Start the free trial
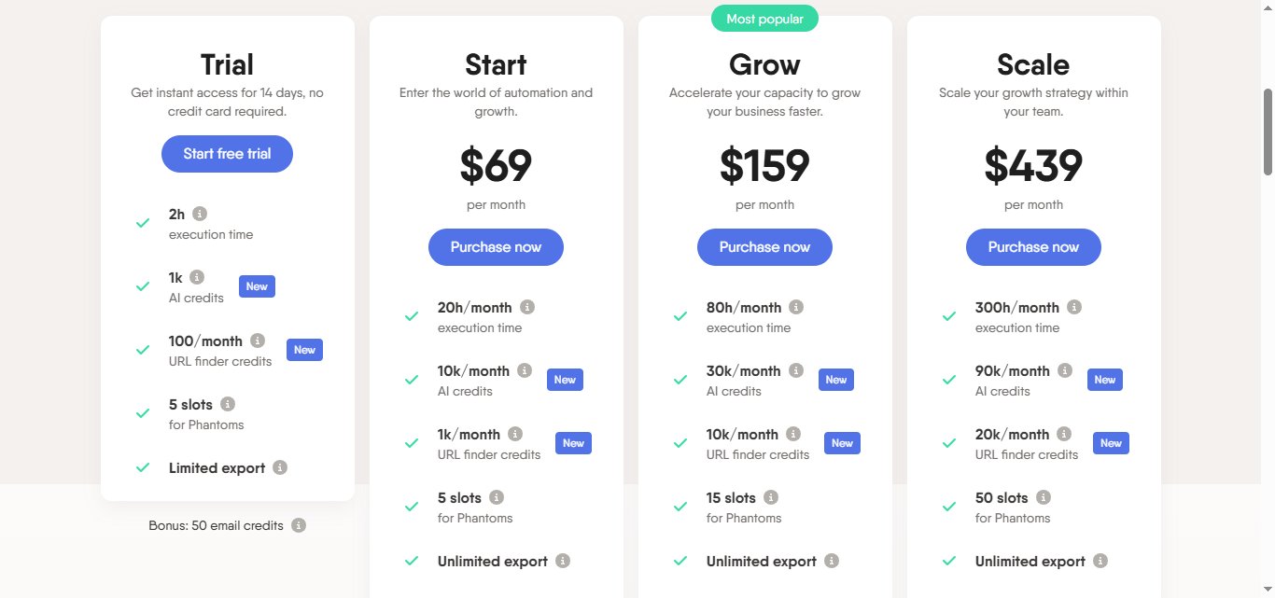The height and width of the screenshot is (598, 1275). pyautogui.click(x=227, y=153)
